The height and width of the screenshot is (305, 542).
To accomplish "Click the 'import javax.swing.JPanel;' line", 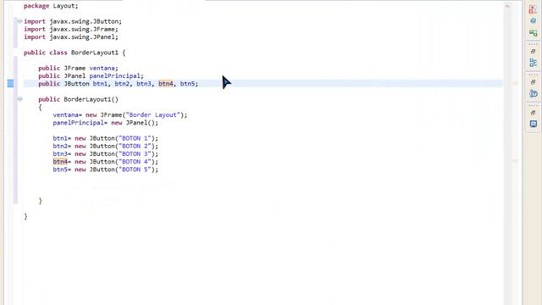I will point(71,37).
